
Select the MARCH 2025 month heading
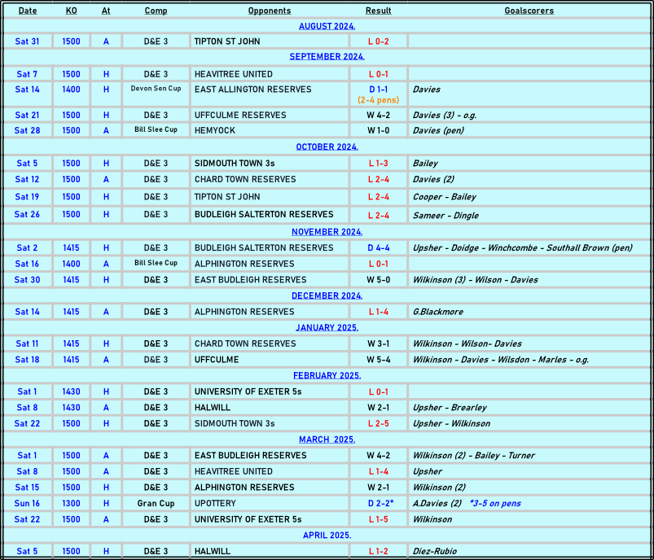[327, 440]
